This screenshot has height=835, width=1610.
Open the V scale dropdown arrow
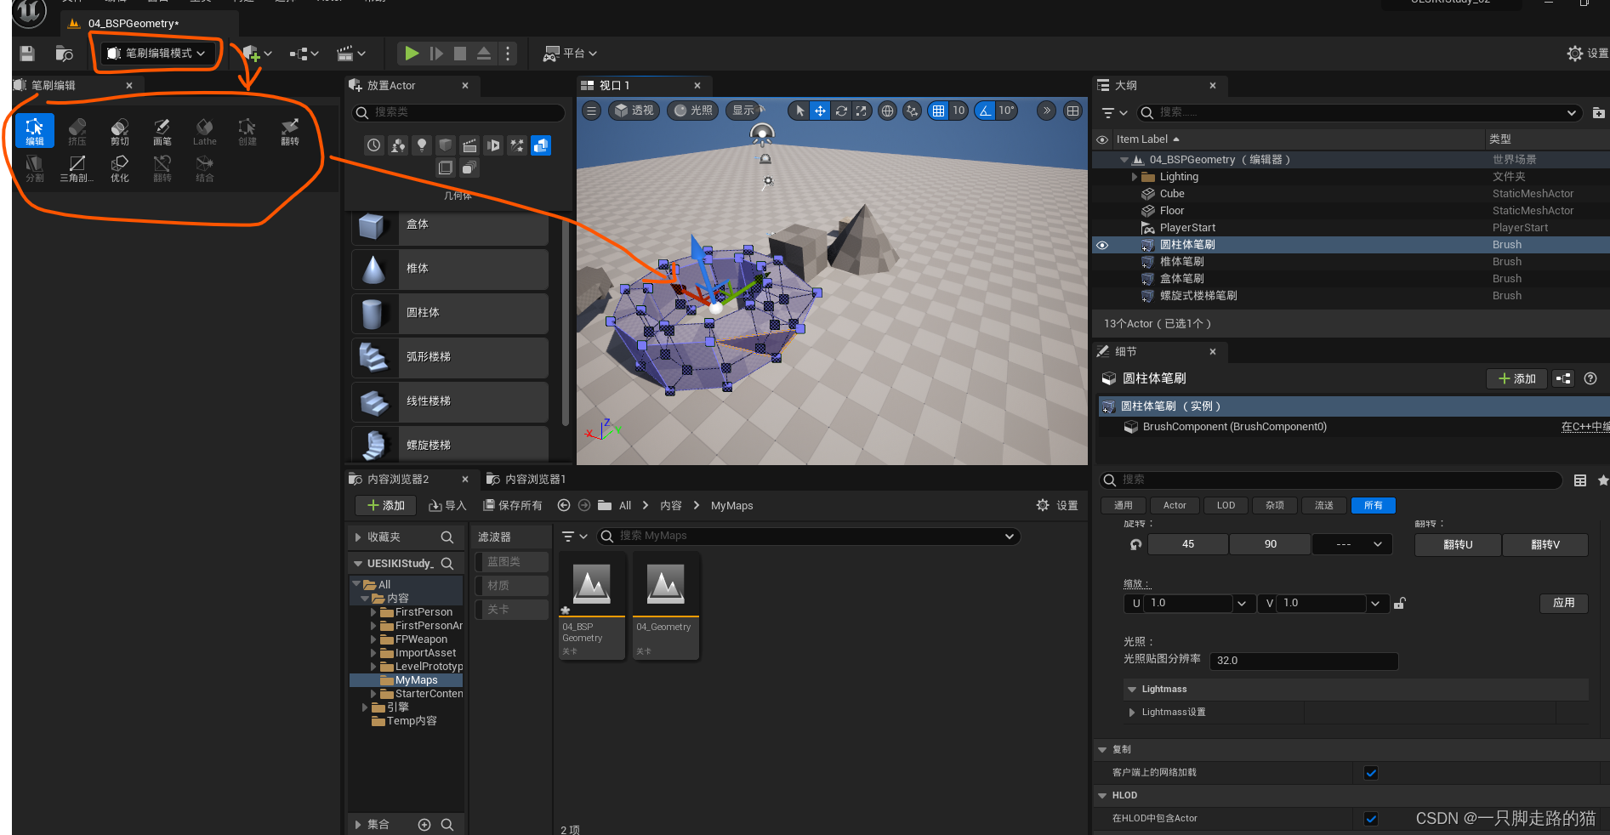pyautogui.click(x=1374, y=604)
